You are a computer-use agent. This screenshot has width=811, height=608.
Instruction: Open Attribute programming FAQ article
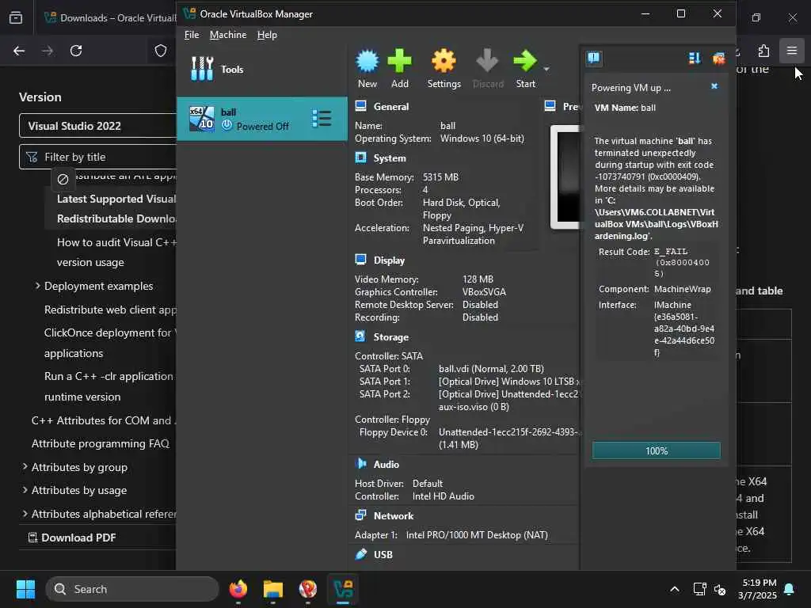[101, 443]
